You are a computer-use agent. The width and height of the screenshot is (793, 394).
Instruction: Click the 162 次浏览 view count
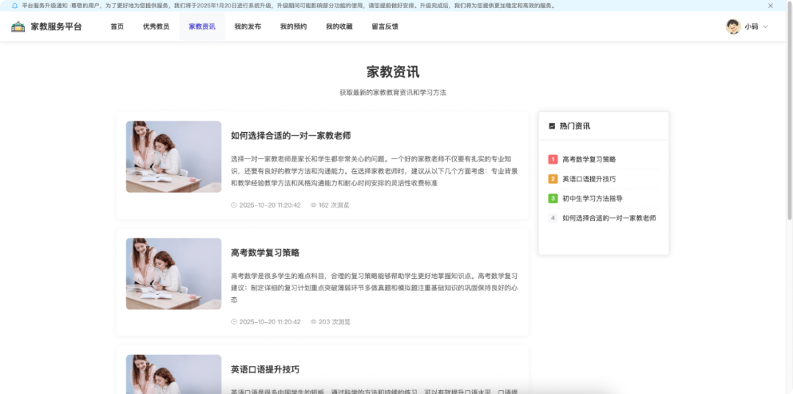[x=334, y=205]
